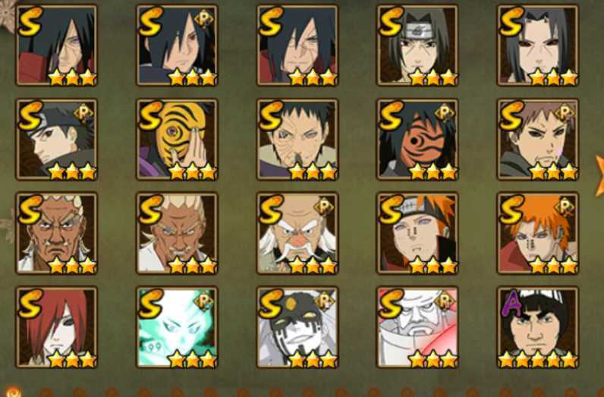Select the dark-skinned man with white braided hair
The height and width of the screenshot is (397, 604).
[56, 233]
